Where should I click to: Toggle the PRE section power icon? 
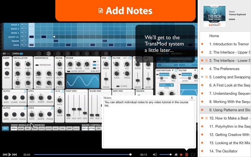point(109,58)
